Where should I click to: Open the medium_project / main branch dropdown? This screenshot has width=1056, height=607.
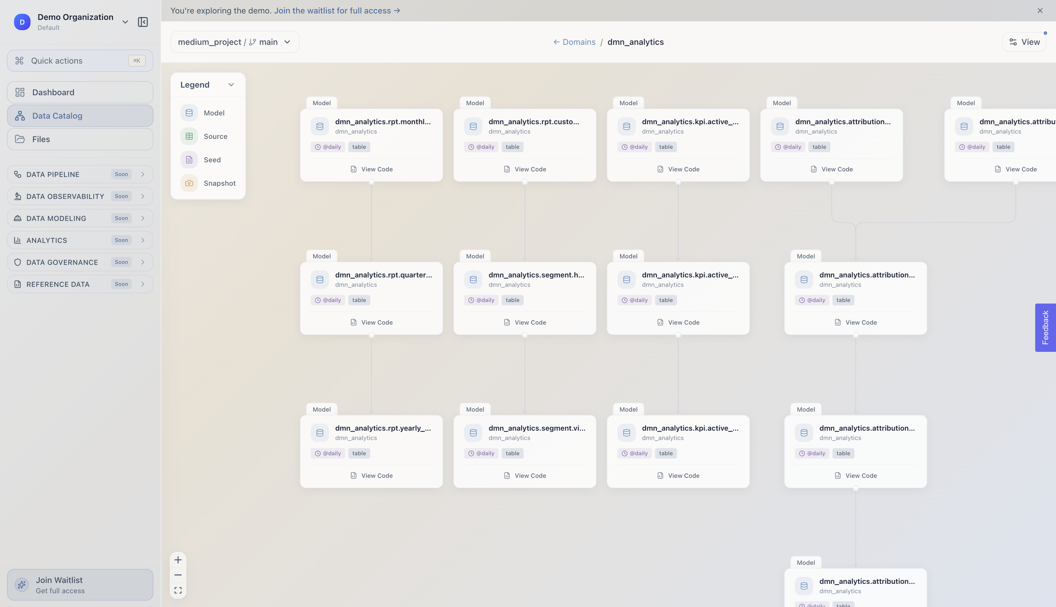[x=234, y=42]
